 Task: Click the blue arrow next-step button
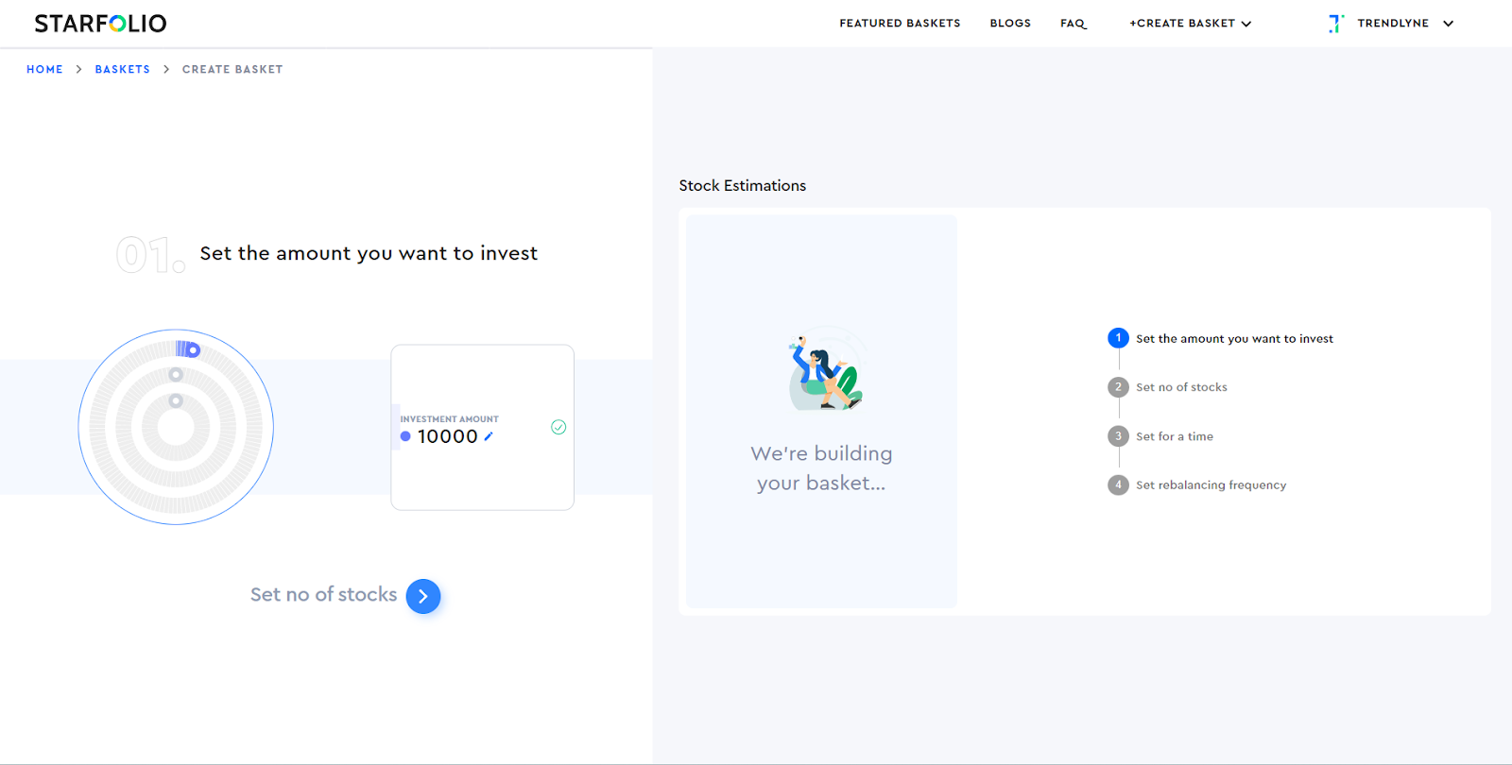click(423, 596)
